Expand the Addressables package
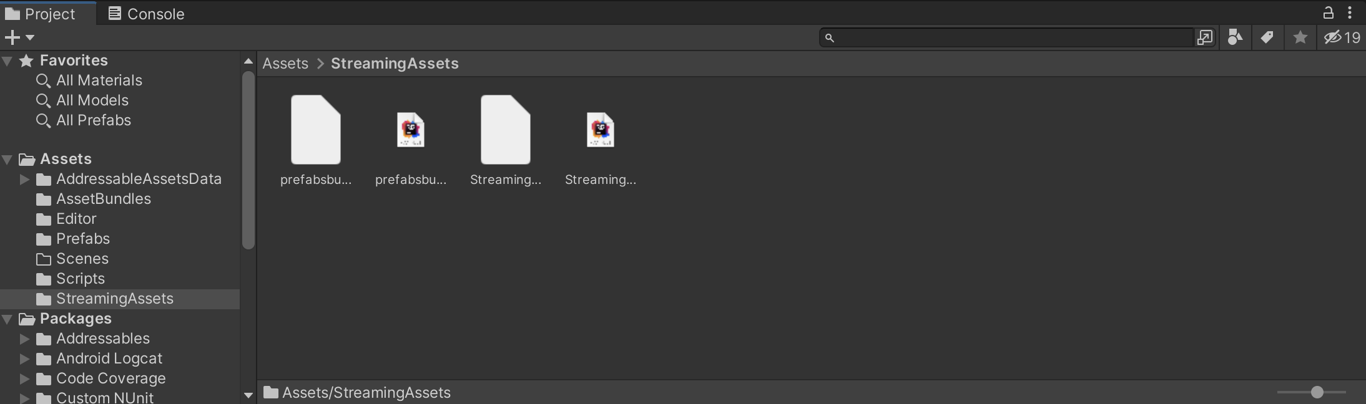Image resolution: width=1366 pixels, height=404 pixels. point(24,339)
